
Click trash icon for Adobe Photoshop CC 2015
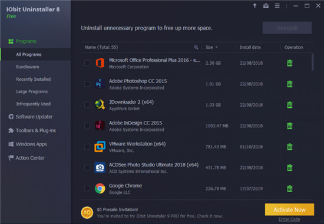(x=290, y=84)
